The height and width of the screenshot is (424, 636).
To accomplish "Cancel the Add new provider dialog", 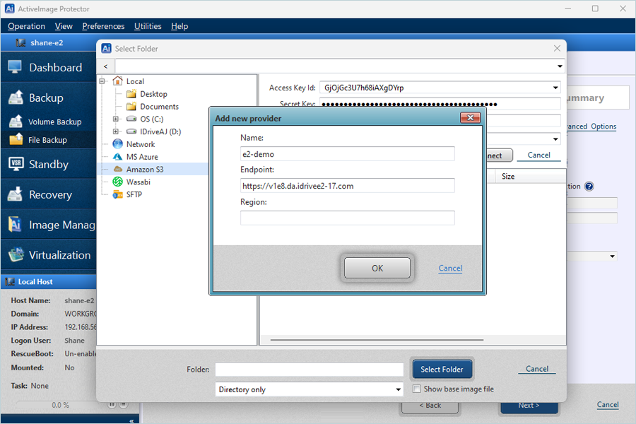I will (450, 268).
